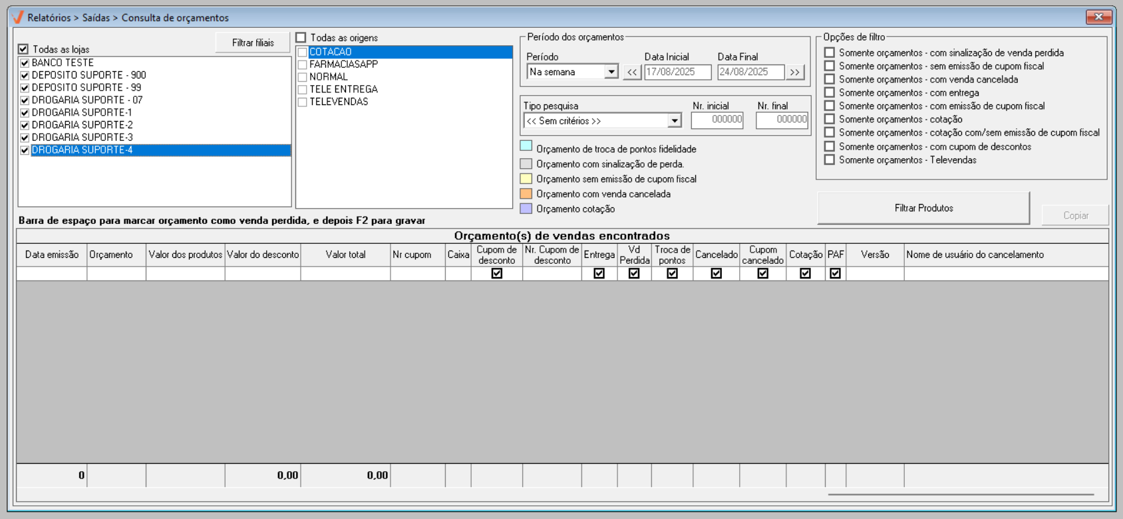1123x519 pixels.
Task: Click the 'Filtrar filiais' button
Action: coord(253,43)
